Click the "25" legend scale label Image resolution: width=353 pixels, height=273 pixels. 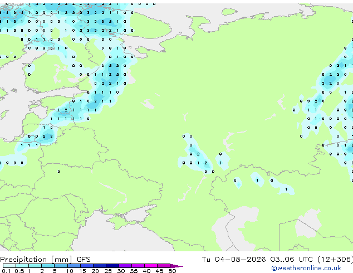click(x=108, y=271)
